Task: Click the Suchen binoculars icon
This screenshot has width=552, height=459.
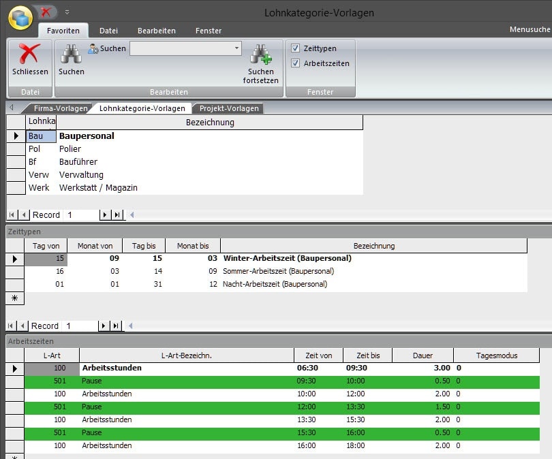Action: pos(71,54)
